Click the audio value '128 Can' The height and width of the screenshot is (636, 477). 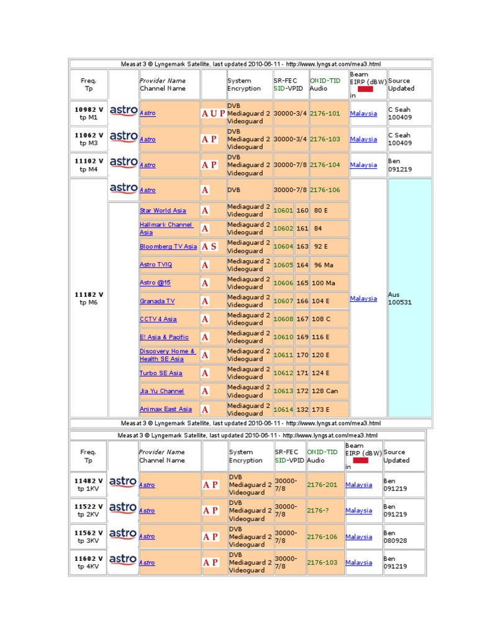[x=325, y=391]
